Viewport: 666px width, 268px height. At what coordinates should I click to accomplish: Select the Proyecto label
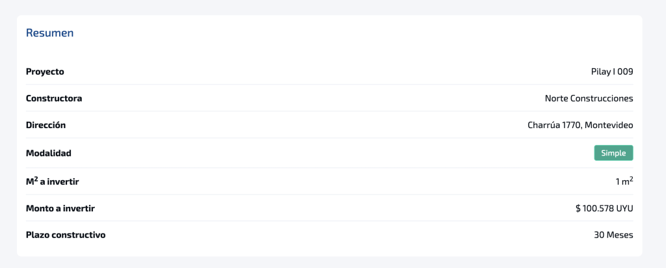point(45,72)
